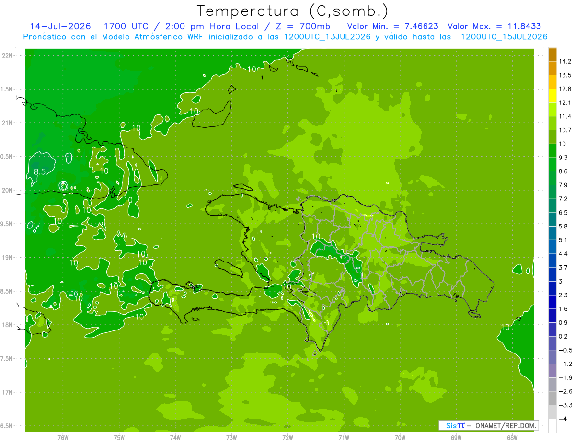Pick the purple swatch between -1.9 and -1.2
This screenshot has width=575, height=444.
pyautogui.click(x=552, y=371)
